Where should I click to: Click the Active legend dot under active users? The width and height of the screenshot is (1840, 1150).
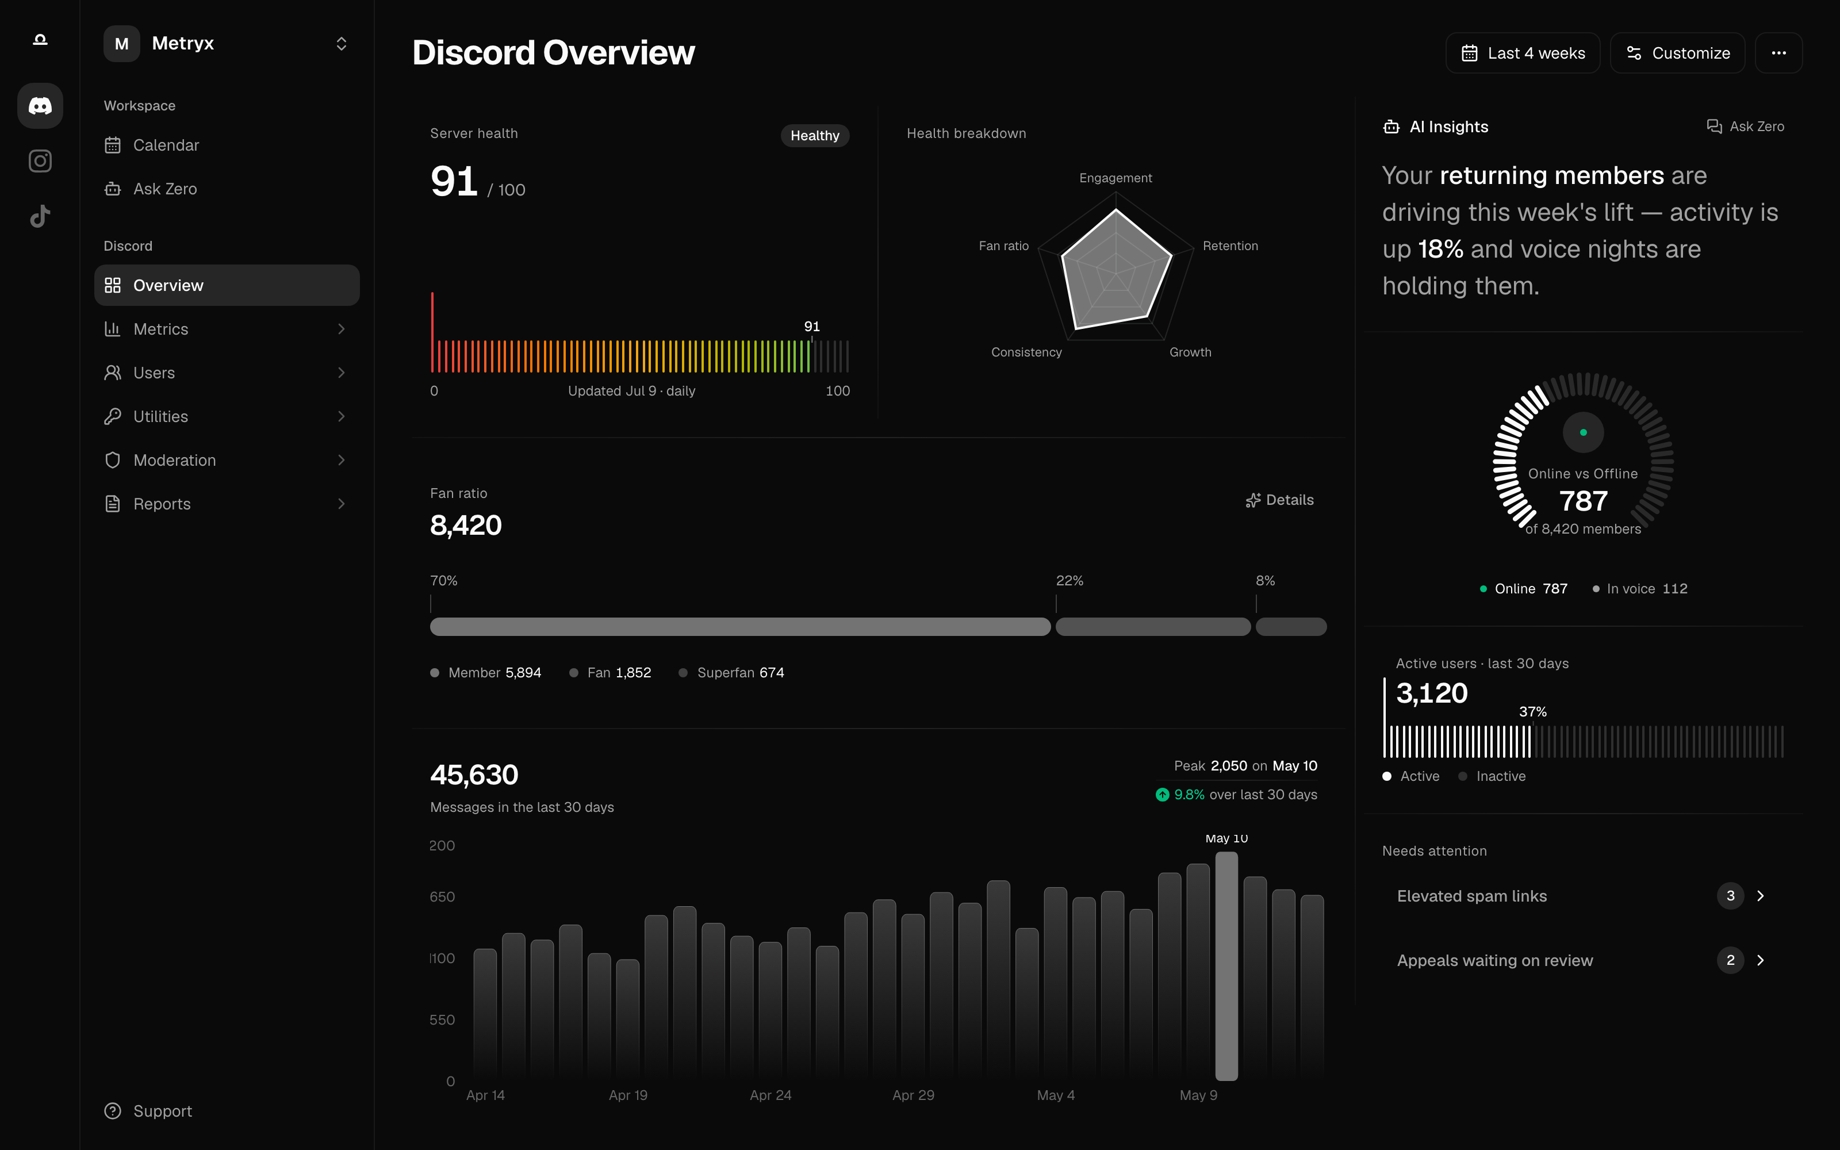click(x=1387, y=777)
